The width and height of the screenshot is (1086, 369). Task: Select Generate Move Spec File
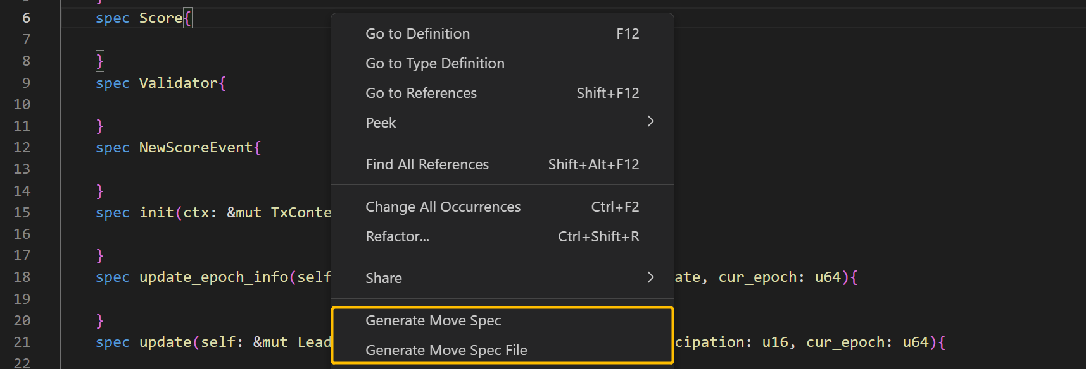(x=446, y=350)
